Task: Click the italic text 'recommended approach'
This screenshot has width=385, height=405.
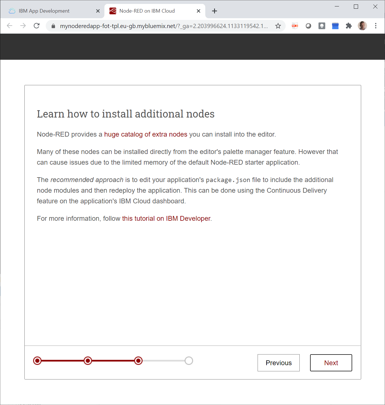Action: (87, 180)
